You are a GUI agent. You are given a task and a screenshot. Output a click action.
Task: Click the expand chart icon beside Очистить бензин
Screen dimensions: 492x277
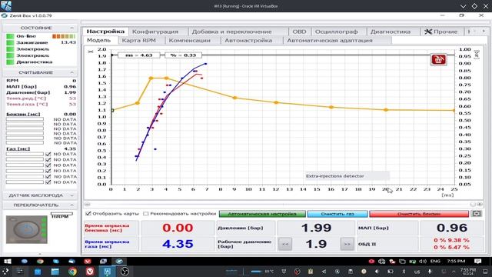click(477, 214)
